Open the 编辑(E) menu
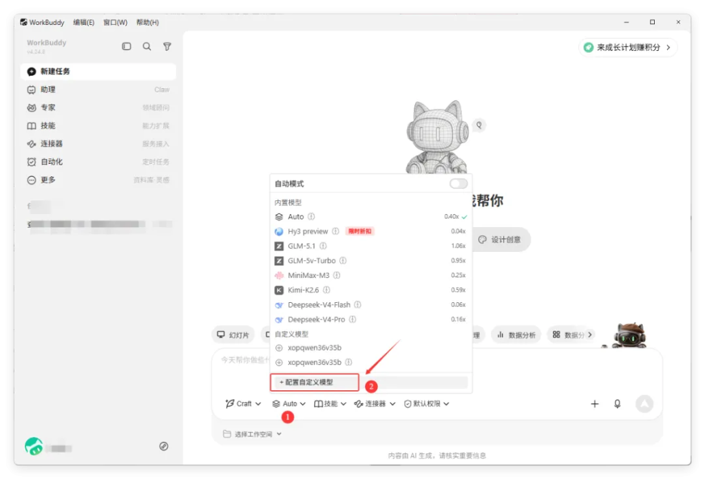705x479 pixels. point(83,22)
